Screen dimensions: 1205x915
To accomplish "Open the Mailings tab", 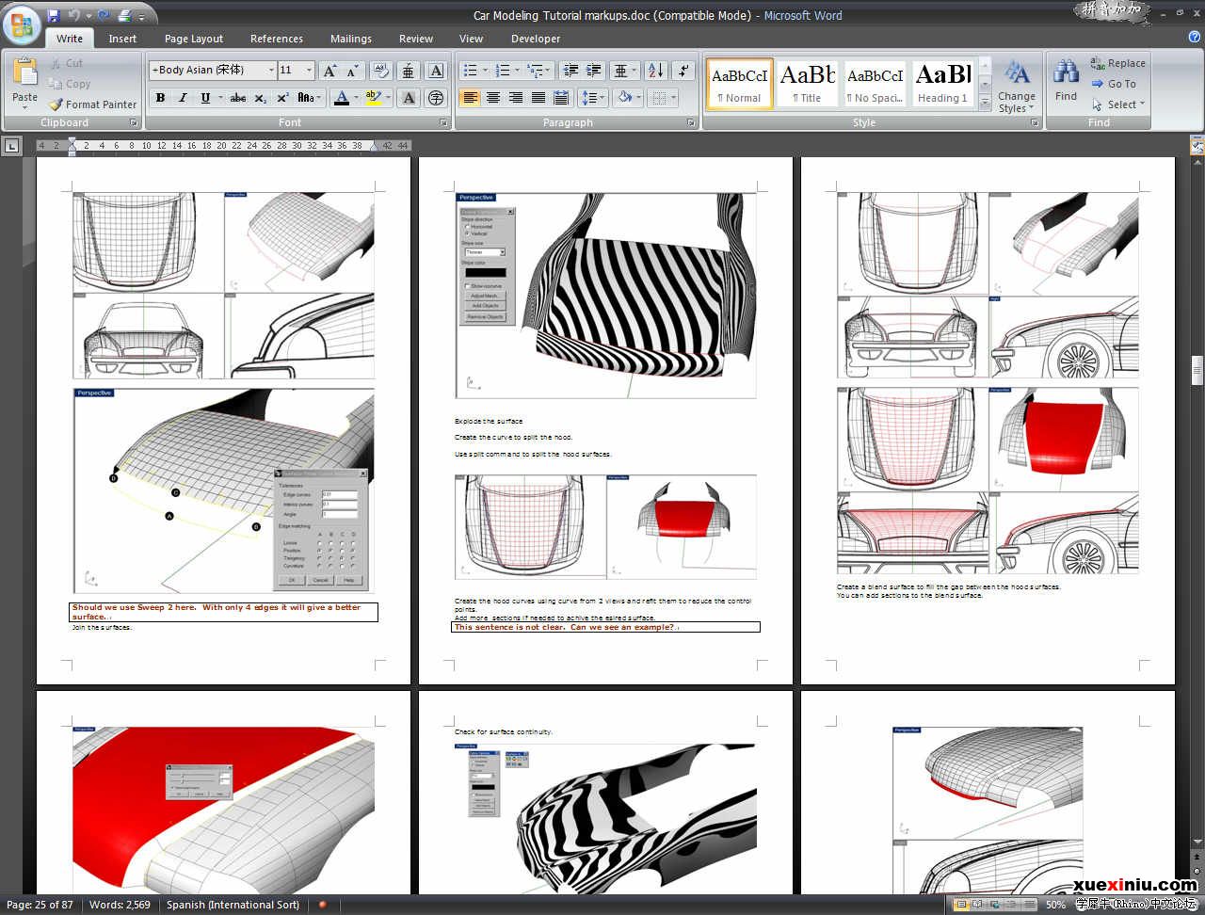I will (x=351, y=39).
